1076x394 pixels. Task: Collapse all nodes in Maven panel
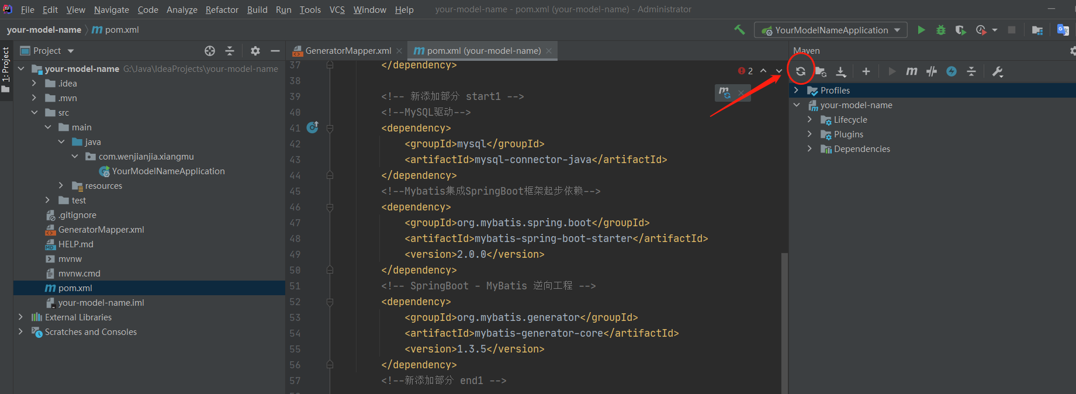point(971,71)
